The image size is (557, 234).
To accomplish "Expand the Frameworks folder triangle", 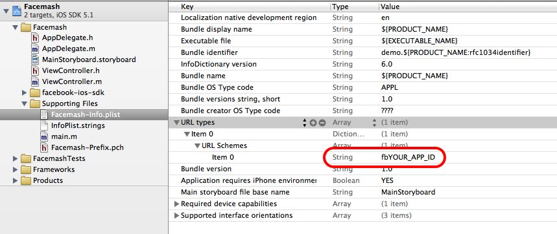I will pos(15,169).
